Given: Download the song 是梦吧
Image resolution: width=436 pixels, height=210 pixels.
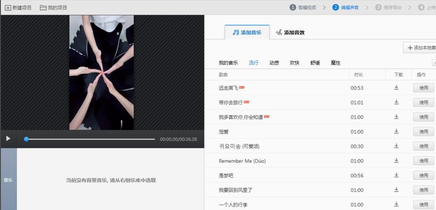Looking at the screenshot, I should (x=396, y=175).
